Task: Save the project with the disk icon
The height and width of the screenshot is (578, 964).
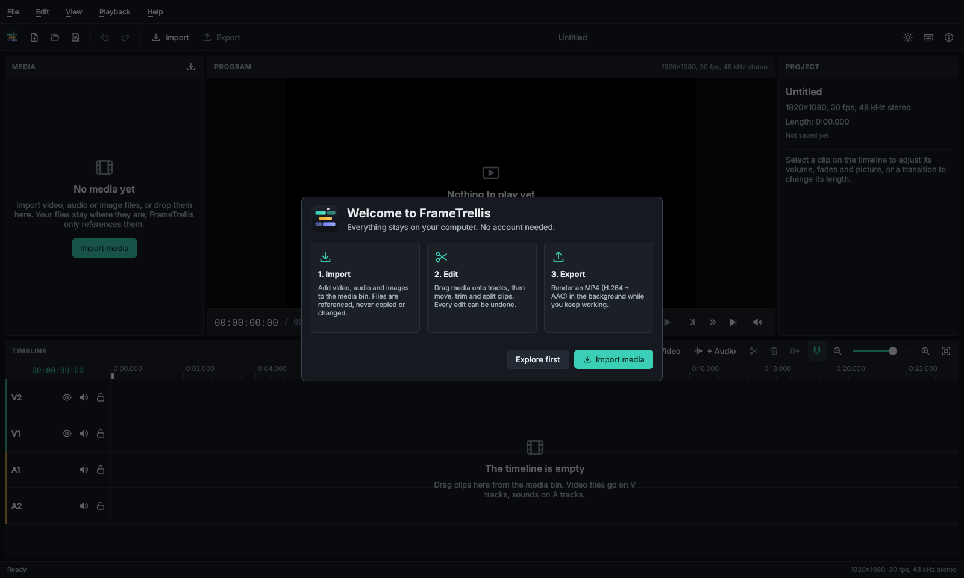Action: pos(75,37)
